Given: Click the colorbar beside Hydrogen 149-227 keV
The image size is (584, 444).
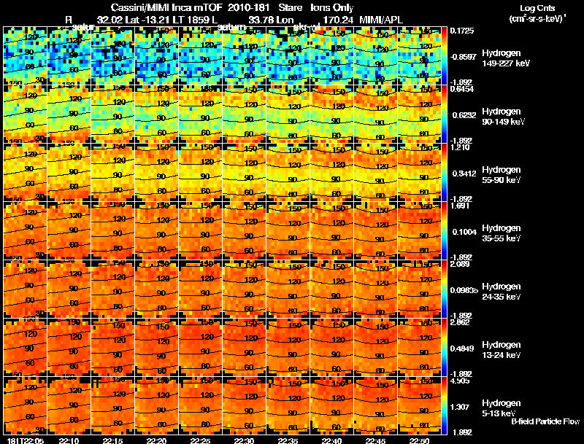Looking at the screenshot, I should point(445,56).
